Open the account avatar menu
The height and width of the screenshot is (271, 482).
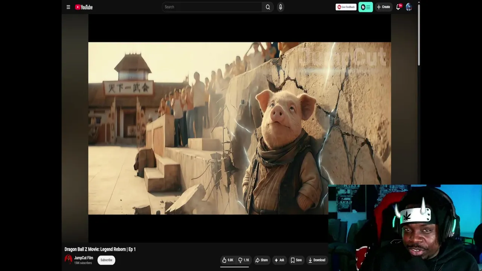409,7
